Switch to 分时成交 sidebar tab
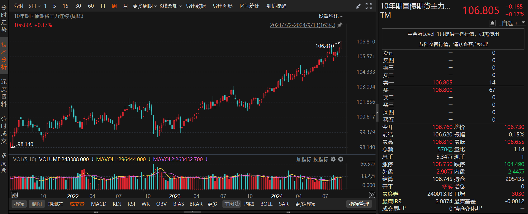 point(4,130)
